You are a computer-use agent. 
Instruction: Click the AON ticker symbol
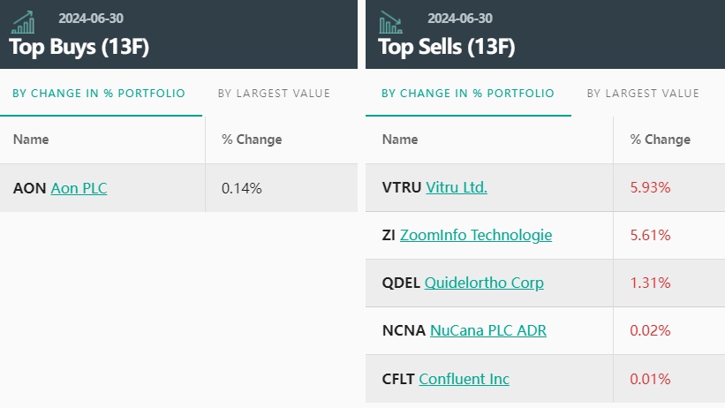(x=29, y=188)
